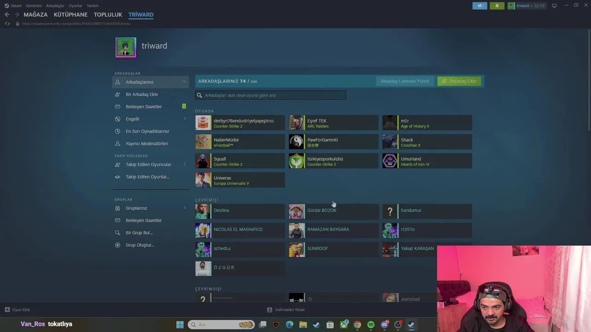Open Windows Start menu

180,325
